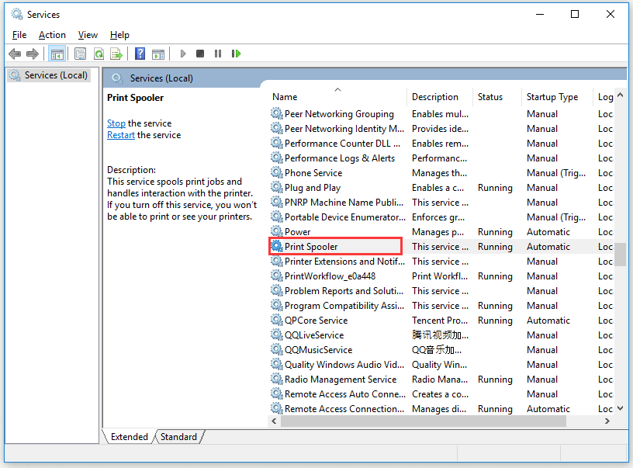
Task: Click the Restart Service icon
Action: (236, 54)
